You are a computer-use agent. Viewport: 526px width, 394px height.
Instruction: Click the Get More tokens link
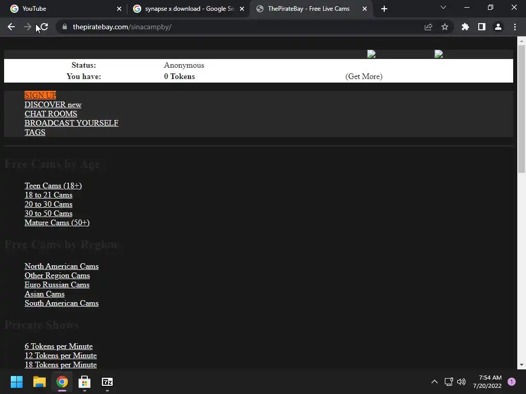point(364,76)
